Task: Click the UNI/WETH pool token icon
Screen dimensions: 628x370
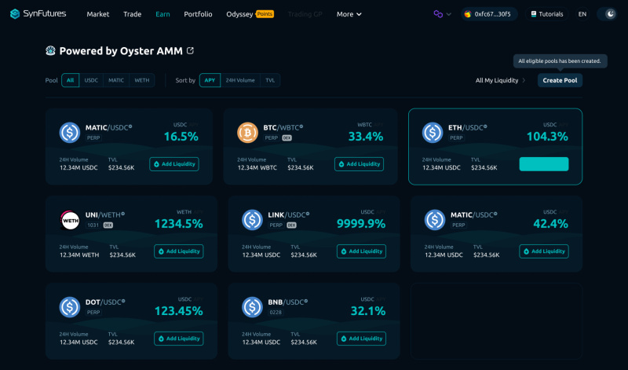Action: 71,220
